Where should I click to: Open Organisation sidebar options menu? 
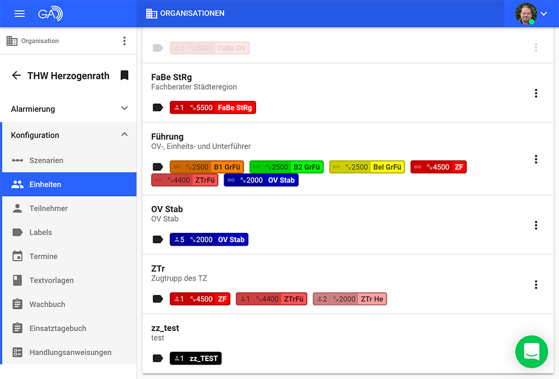[x=124, y=41]
